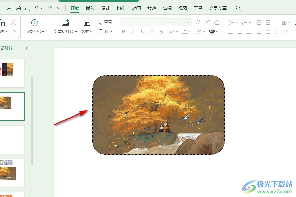The height and width of the screenshot is (197, 296).
Task: Open the 工具 tab
Action: [x=198, y=8]
